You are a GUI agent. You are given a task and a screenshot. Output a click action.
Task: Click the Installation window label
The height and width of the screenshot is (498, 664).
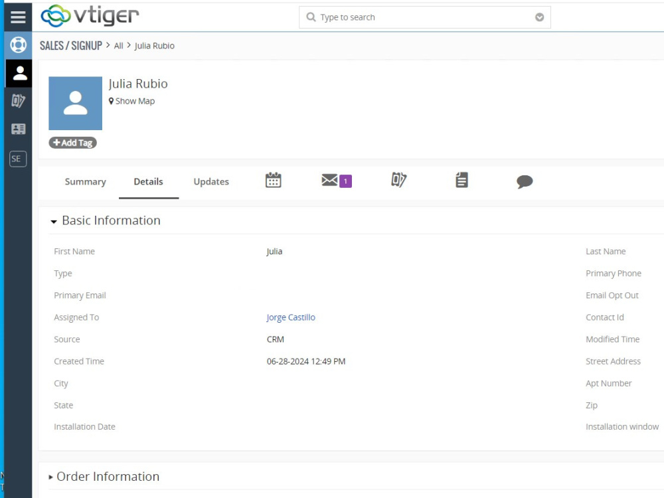pos(622,427)
